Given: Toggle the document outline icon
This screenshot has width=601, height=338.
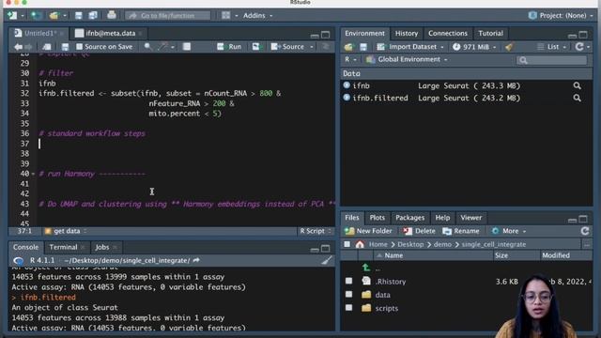Looking at the screenshot, I should (x=326, y=47).
